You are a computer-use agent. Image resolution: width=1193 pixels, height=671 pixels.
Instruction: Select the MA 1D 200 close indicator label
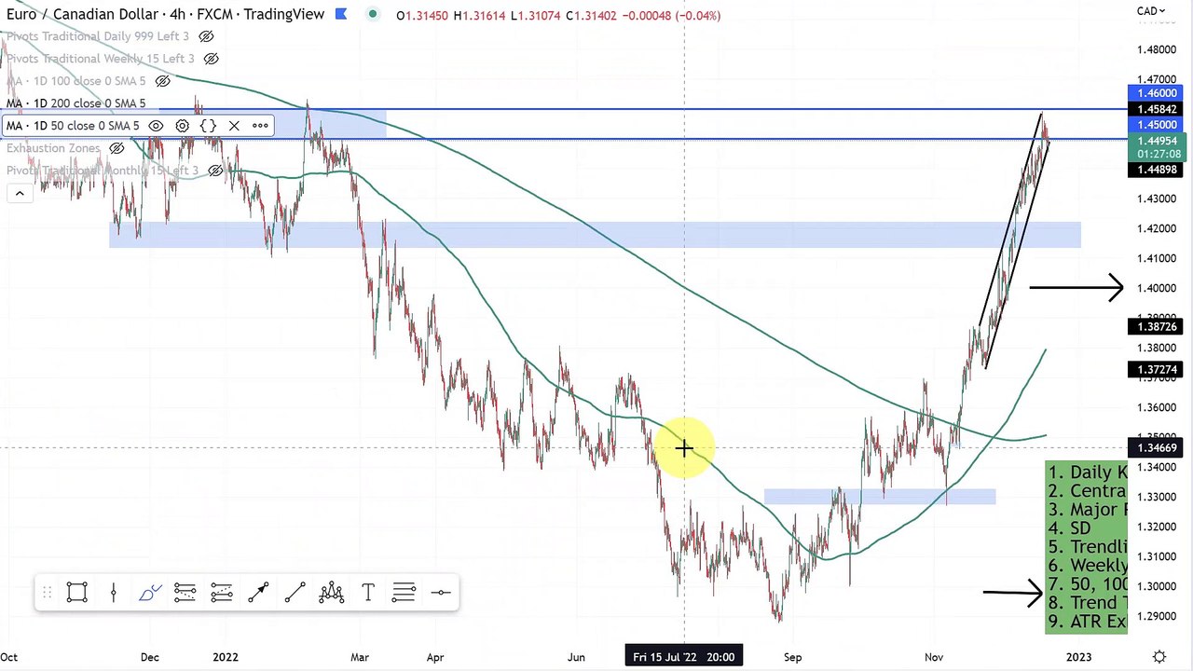76,103
